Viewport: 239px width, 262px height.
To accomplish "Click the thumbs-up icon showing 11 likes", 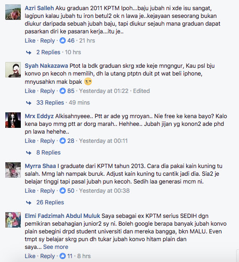I will (x=62, y=256).
